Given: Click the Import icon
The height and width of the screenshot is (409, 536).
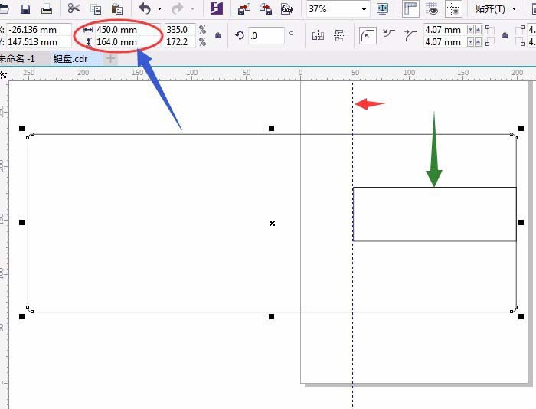Looking at the screenshot, I should click(x=244, y=9).
